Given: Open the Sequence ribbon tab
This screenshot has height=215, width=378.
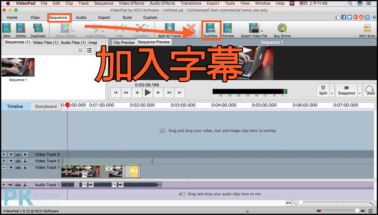Looking at the screenshot, I should 58,17.
